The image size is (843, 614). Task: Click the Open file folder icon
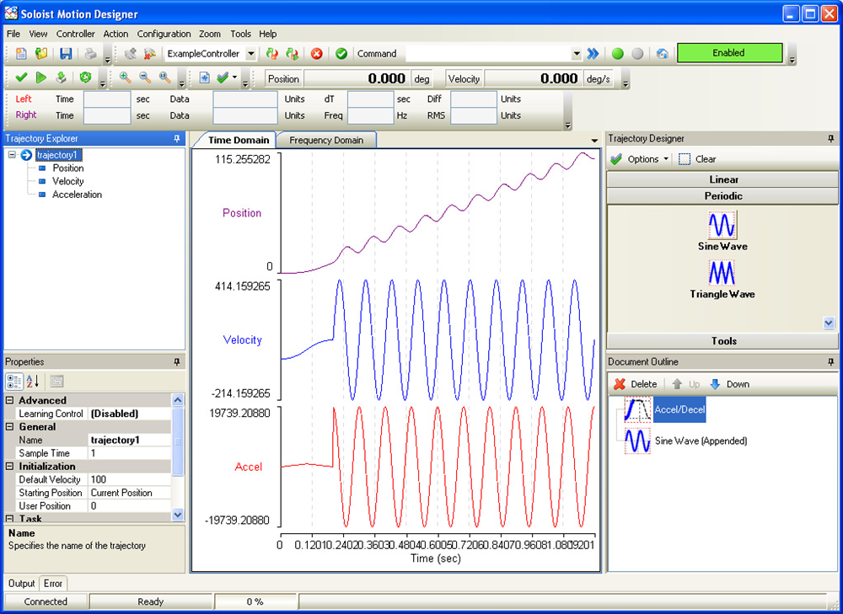point(40,53)
